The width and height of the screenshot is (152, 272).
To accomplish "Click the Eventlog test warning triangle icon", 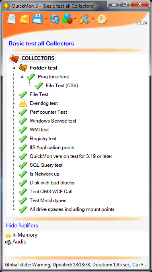I will coord(23,103).
